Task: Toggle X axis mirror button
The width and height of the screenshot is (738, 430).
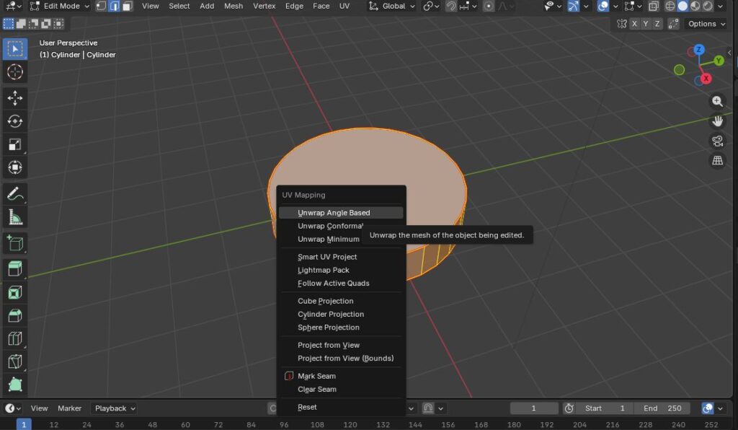Action: [x=634, y=24]
